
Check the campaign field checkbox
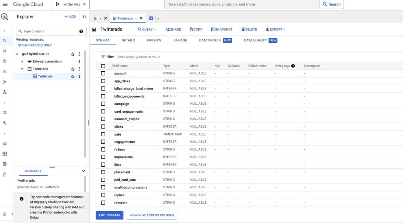click(x=103, y=104)
